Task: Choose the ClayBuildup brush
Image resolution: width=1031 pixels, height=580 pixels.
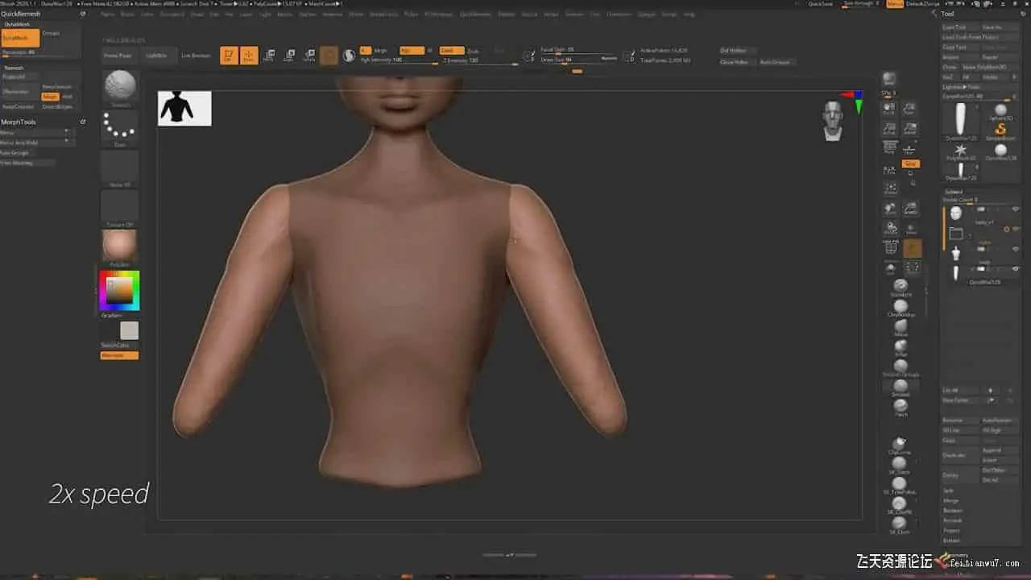Action: tap(901, 305)
